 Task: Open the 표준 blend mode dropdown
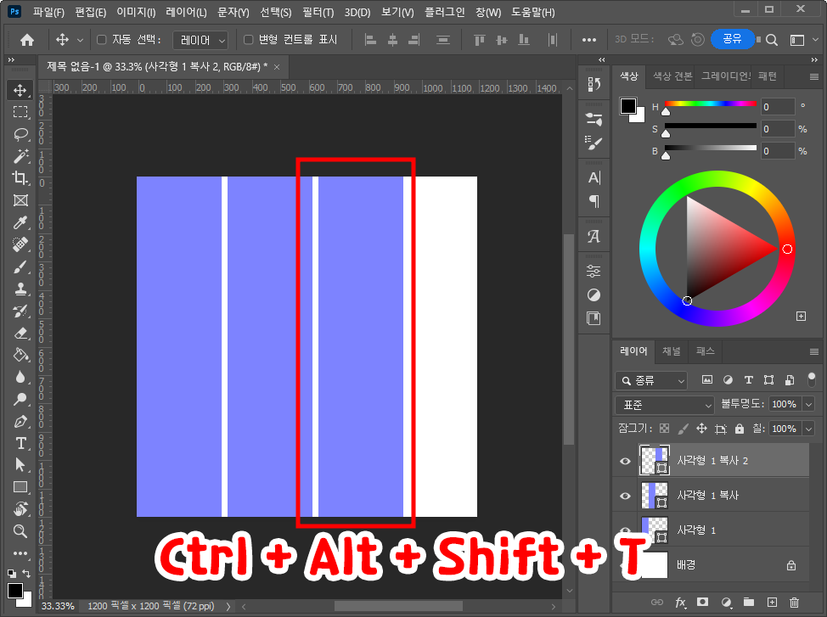tap(665, 404)
